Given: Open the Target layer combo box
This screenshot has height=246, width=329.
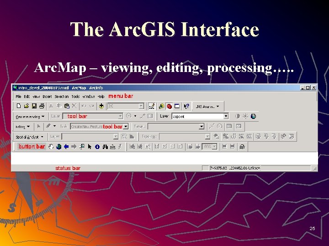Looking at the screenshot, I should tap(176, 126).
